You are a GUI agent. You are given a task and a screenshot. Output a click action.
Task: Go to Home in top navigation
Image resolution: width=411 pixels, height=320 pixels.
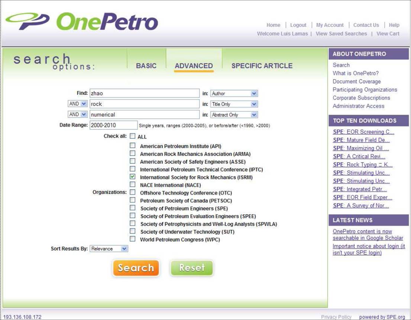(274, 25)
